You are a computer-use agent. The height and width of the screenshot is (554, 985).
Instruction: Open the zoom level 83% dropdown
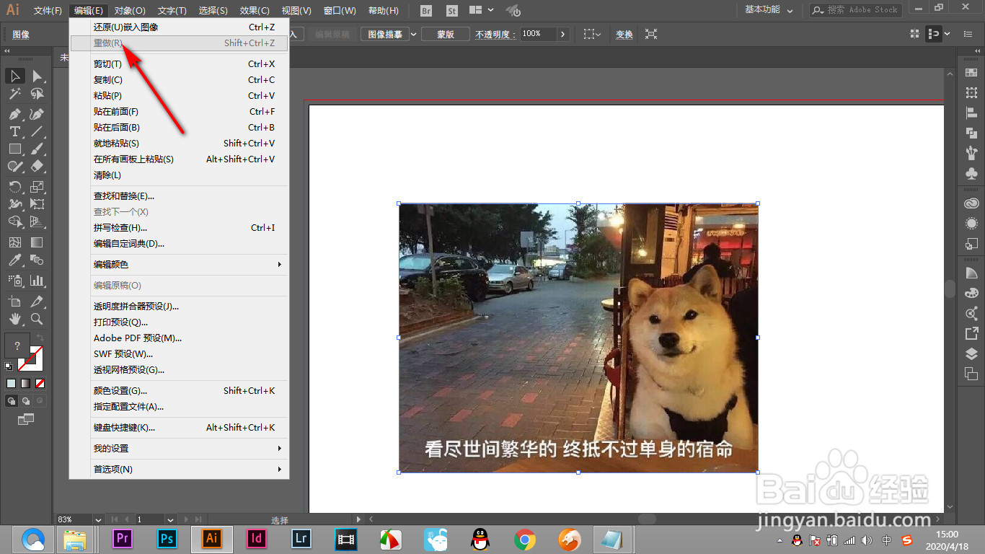[98, 519]
